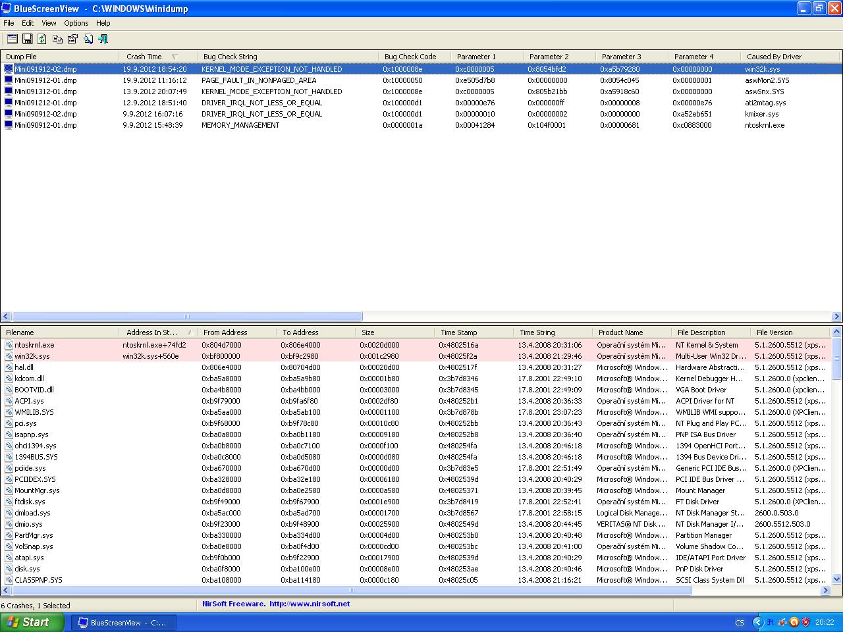Screen dimensions: 843x632
Task: Sort drivers by the File Version header
Action: coord(790,332)
